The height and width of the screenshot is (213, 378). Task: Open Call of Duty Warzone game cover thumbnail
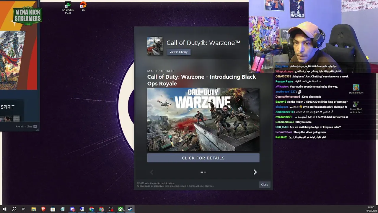[155, 46]
